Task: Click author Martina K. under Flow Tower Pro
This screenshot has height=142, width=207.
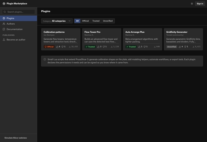Action: (89, 35)
